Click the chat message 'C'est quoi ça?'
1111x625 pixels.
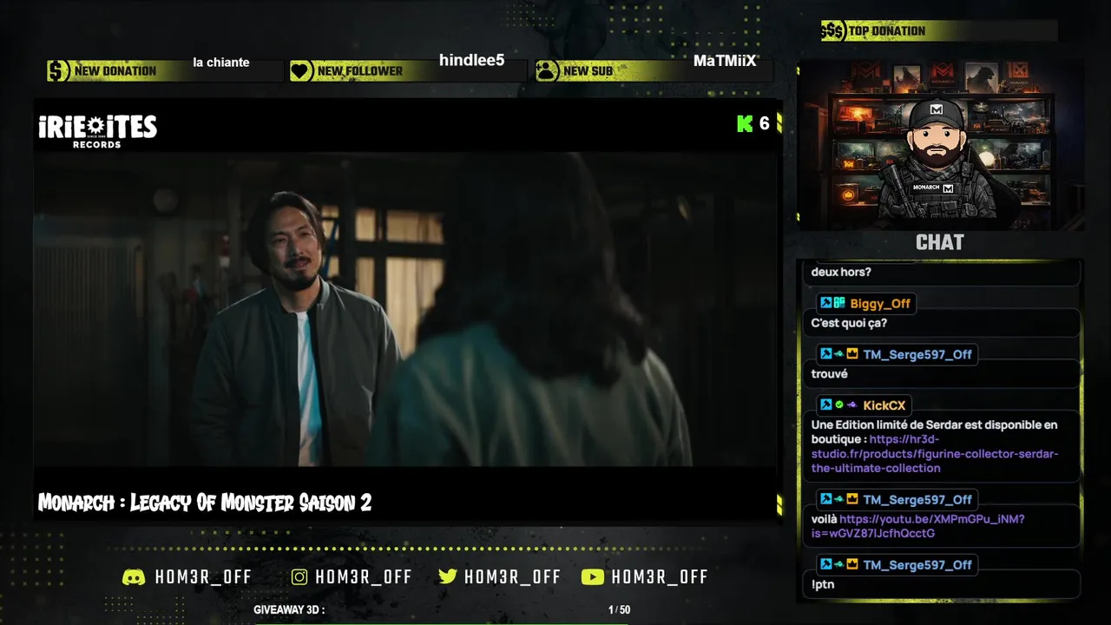pyautogui.click(x=849, y=323)
